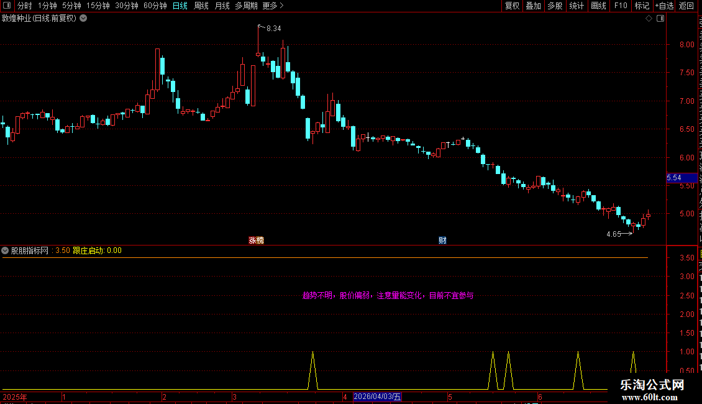The height and width of the screenshot is (404, 702).
Task: Click the 8.34 high price label
Action: point(273,29)
